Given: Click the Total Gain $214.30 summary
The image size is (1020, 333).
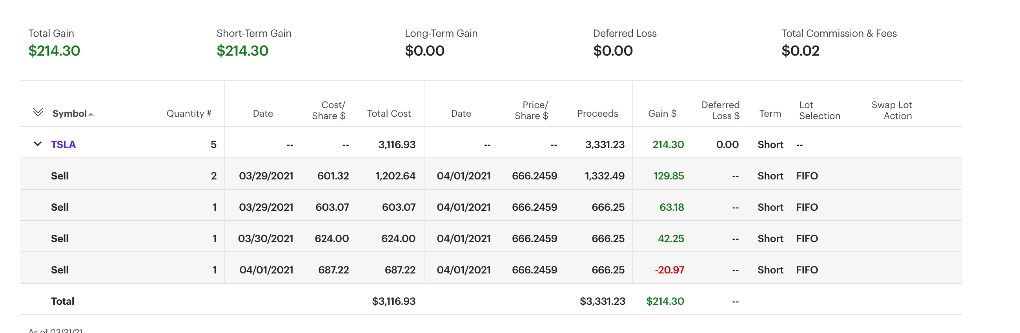Looking at the screenshot, I should coord(54,51).
